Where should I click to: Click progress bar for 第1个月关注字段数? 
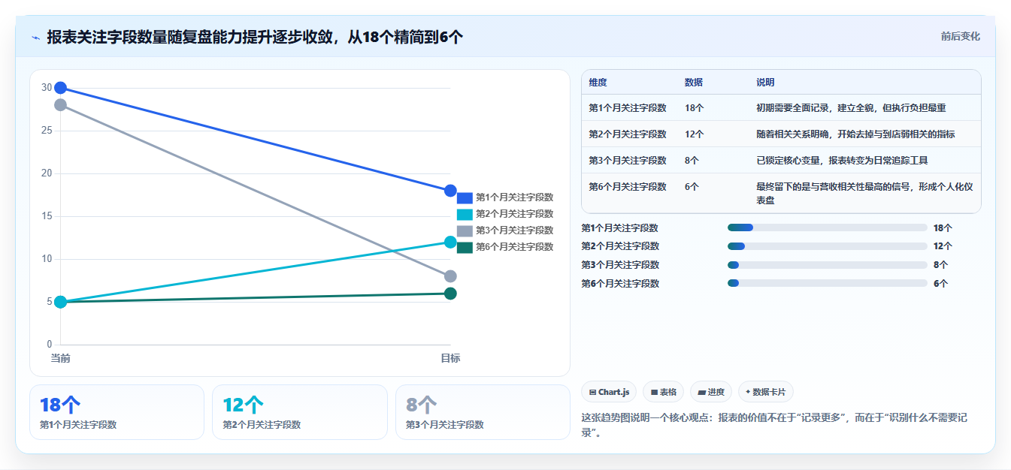(828, 227)
